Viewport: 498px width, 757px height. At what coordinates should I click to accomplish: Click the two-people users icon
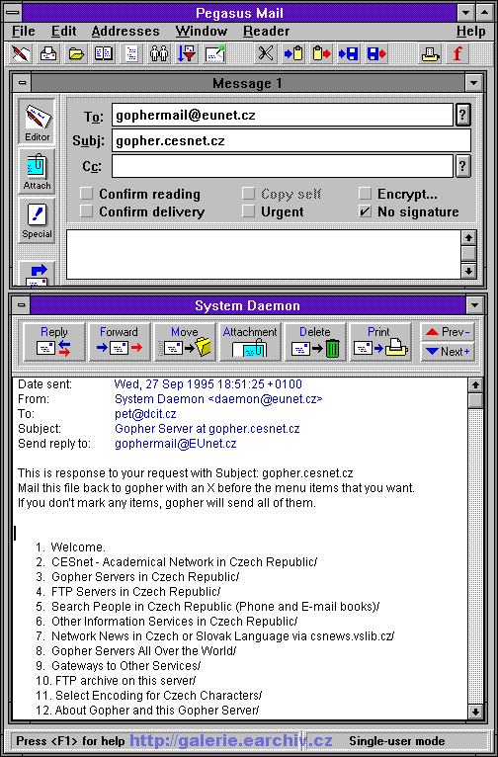pos(159,53)
